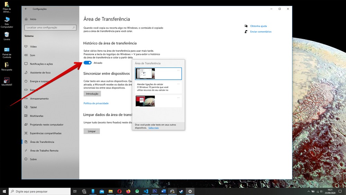Open Task View on the taskbar
Image resolution: width=346 pixels, height=195 pixels.
(x=75, y=191)
